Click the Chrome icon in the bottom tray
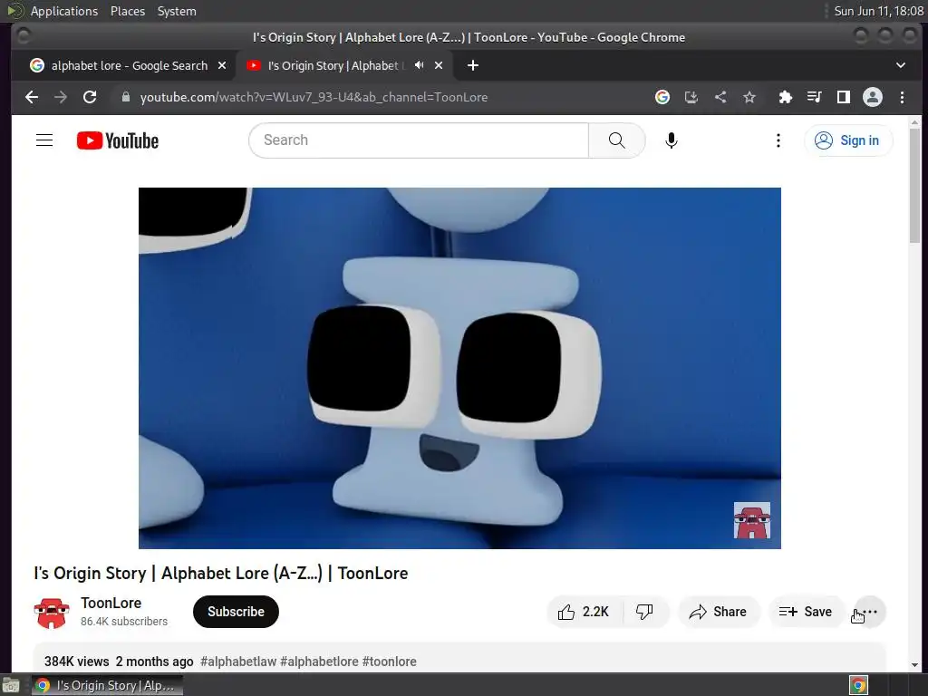 coord(858,685)
